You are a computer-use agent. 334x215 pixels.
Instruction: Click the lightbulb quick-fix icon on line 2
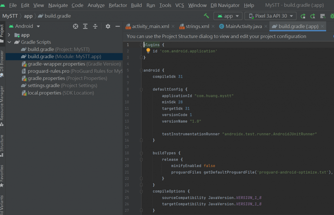click(x=148, y=51)
